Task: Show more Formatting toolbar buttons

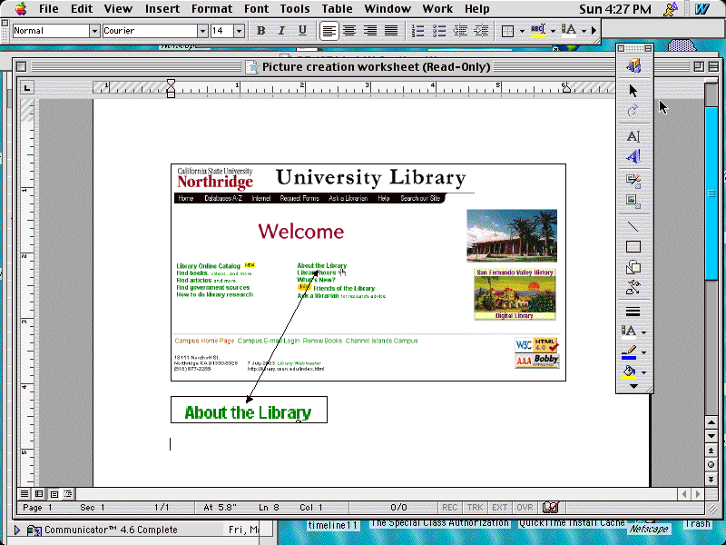Action: [594, 31]
